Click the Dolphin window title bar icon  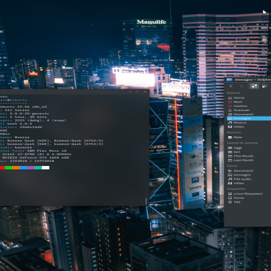[230, 79]
